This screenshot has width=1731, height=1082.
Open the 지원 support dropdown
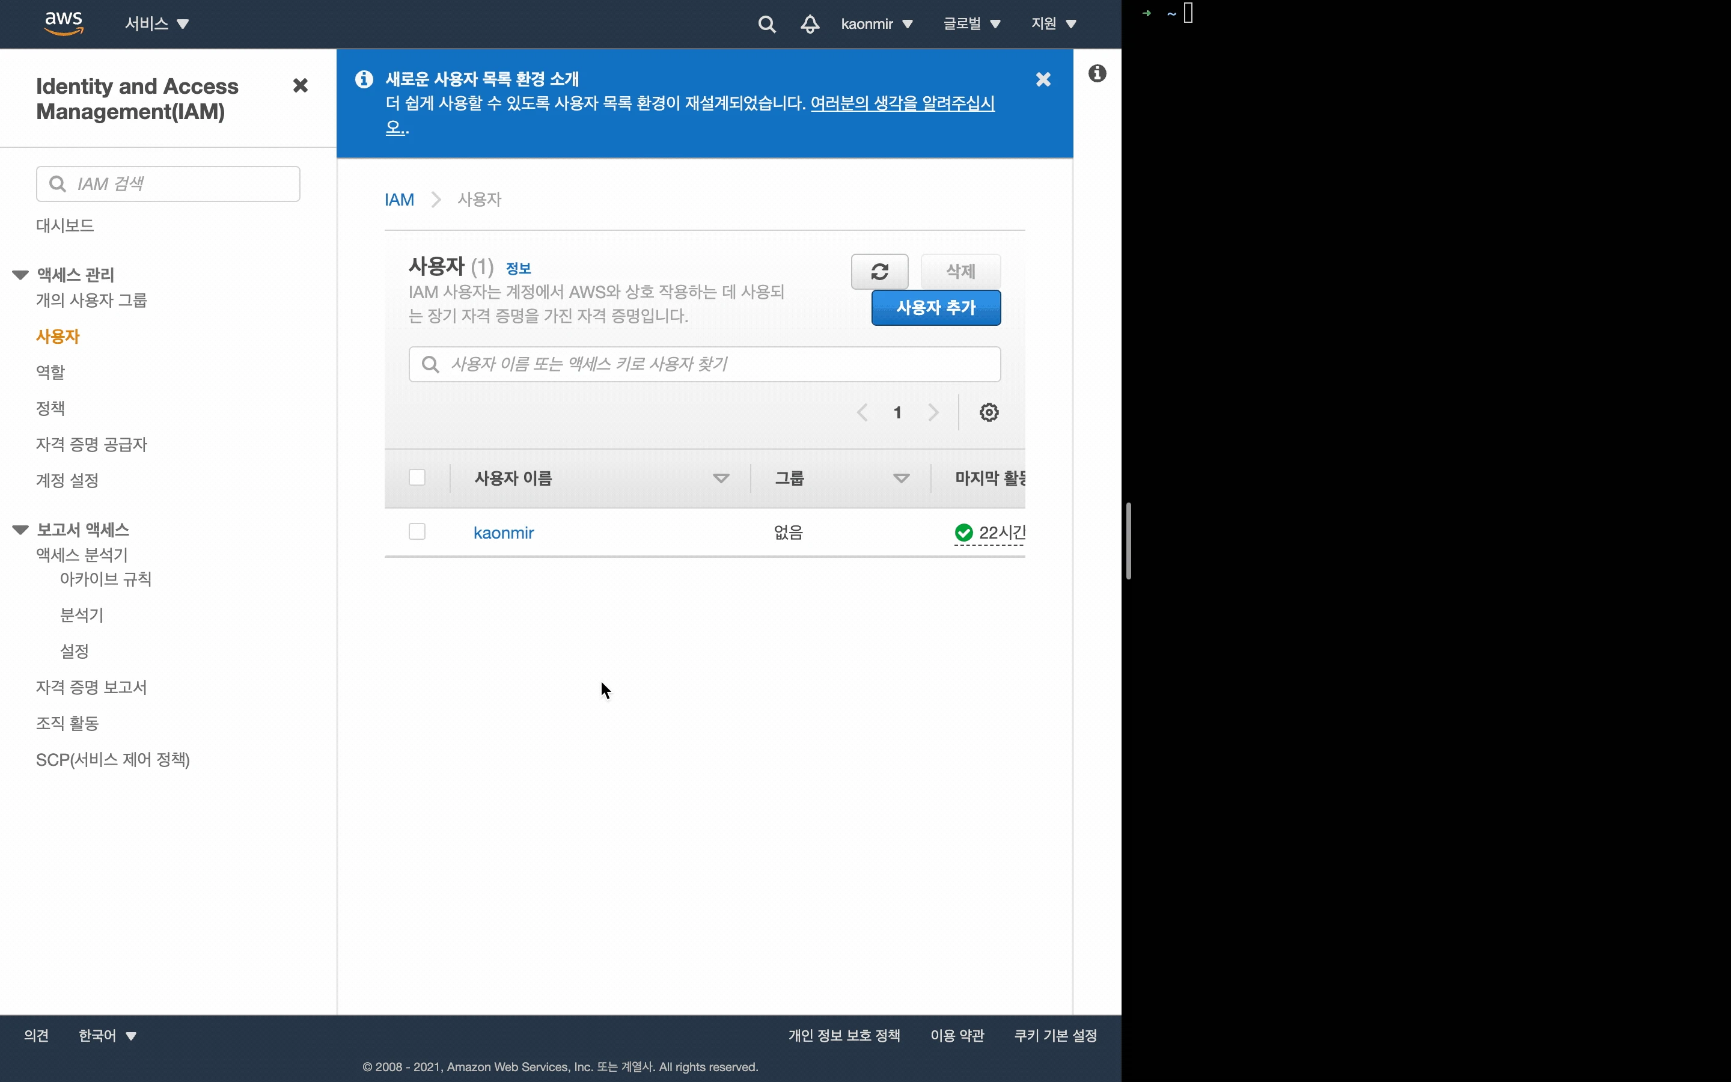coord(1054,24)
